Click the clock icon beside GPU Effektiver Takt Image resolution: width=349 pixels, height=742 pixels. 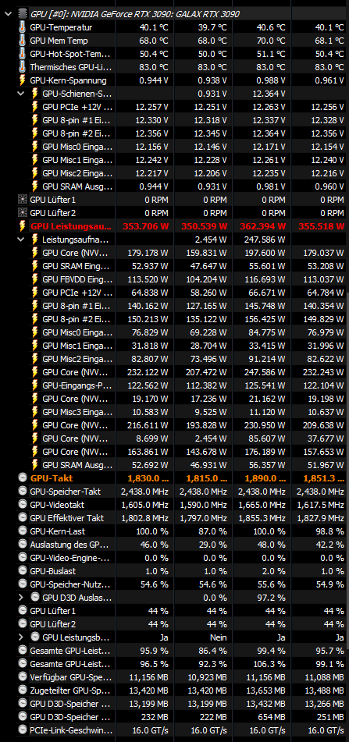22,518
